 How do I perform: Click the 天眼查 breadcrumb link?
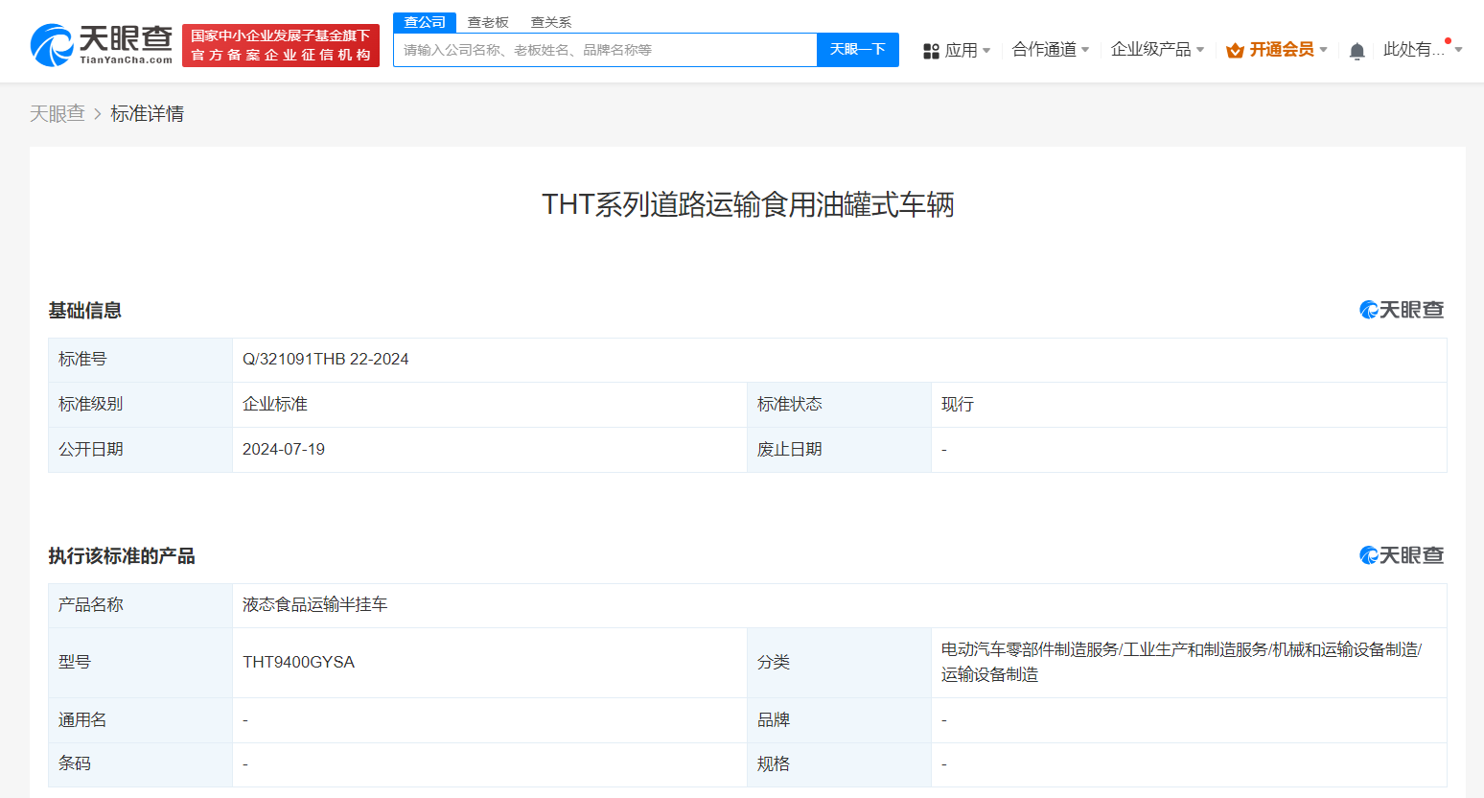pos(58,113)
